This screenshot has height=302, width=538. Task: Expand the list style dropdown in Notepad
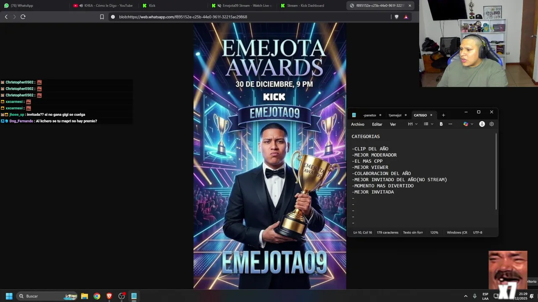click(x=428, y=124)
